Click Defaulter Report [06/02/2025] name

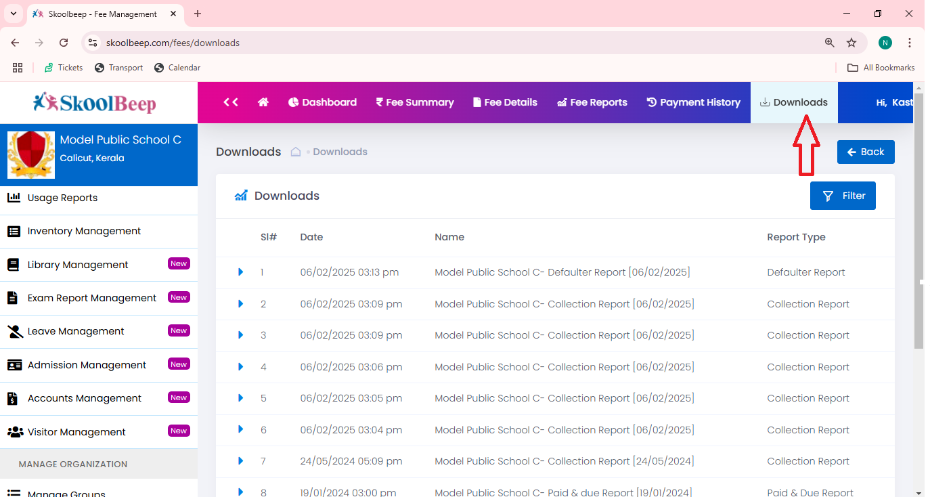pos(562,272)
